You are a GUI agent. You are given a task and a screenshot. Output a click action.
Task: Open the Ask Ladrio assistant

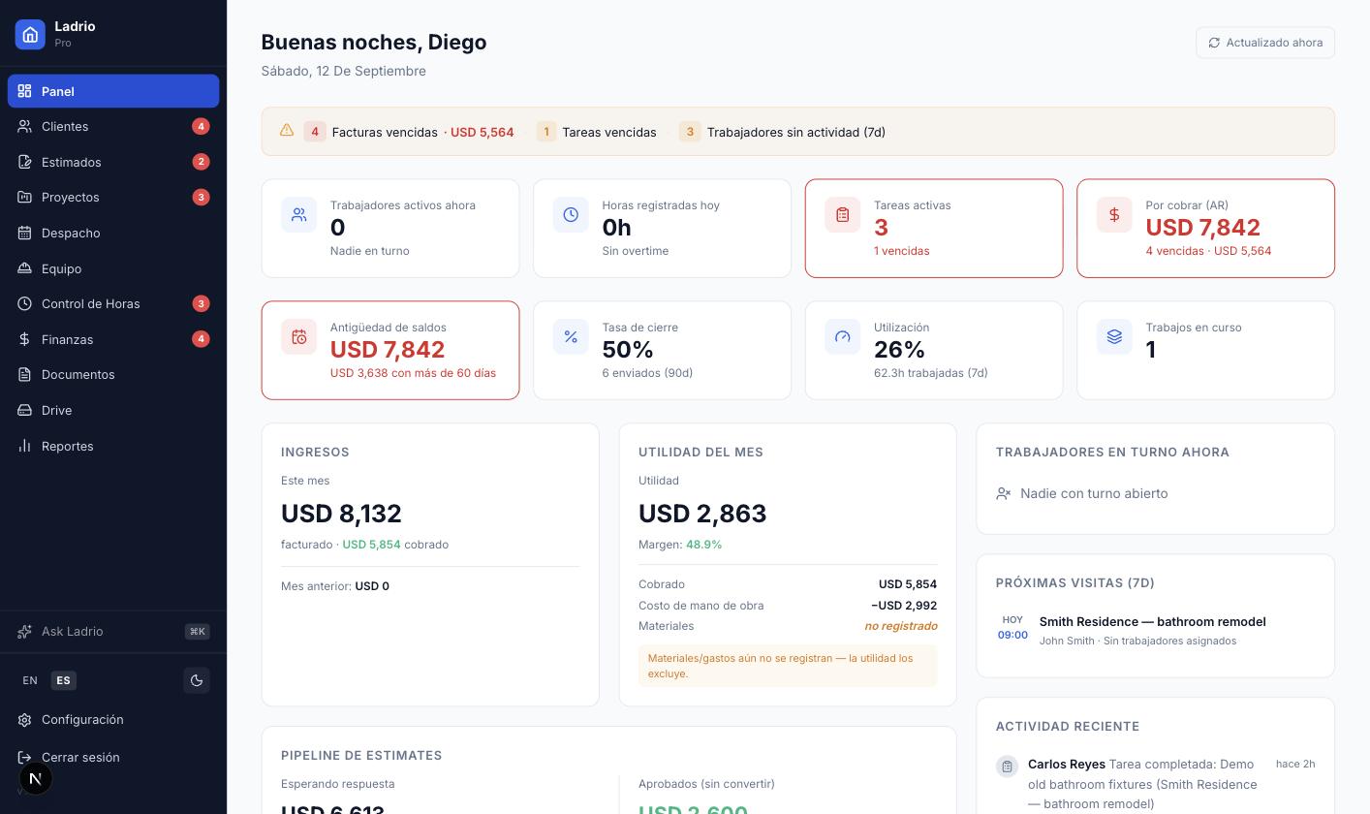click(113, 631)
